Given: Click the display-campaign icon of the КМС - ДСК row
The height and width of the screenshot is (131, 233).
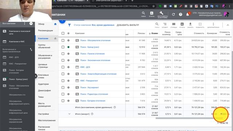Looking at the screenshot, I should coord(77,67).
